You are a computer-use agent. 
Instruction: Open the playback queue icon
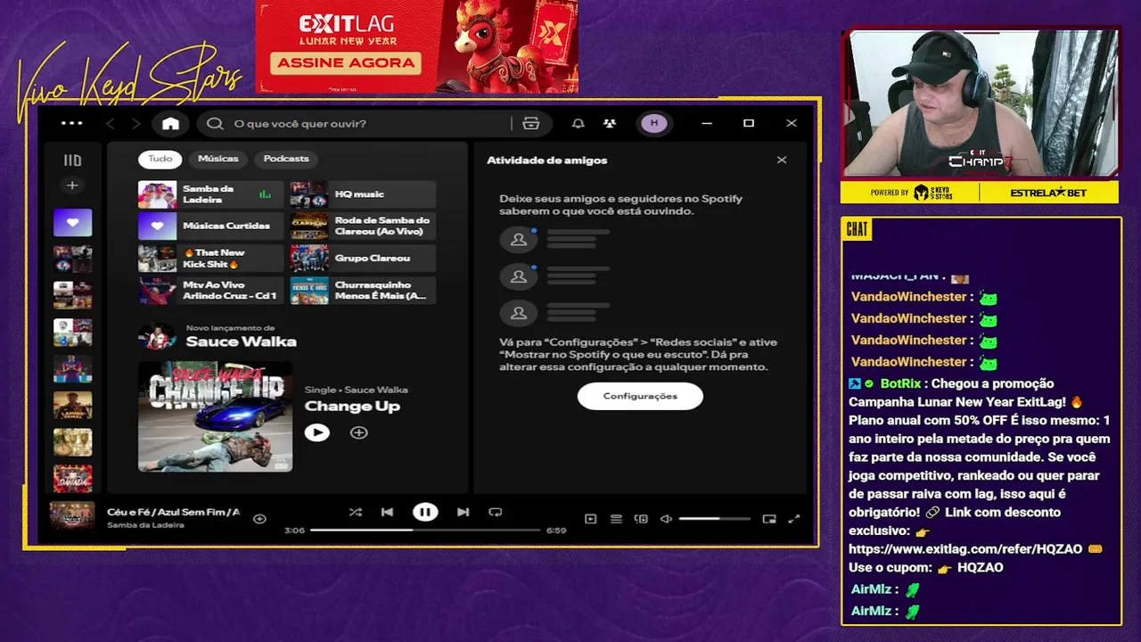click(x=616, y=519)
